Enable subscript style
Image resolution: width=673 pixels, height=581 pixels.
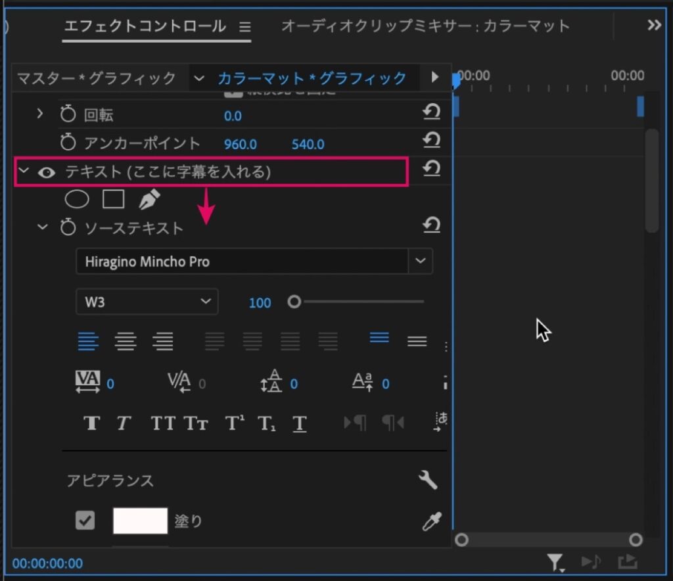pos(267,424)
